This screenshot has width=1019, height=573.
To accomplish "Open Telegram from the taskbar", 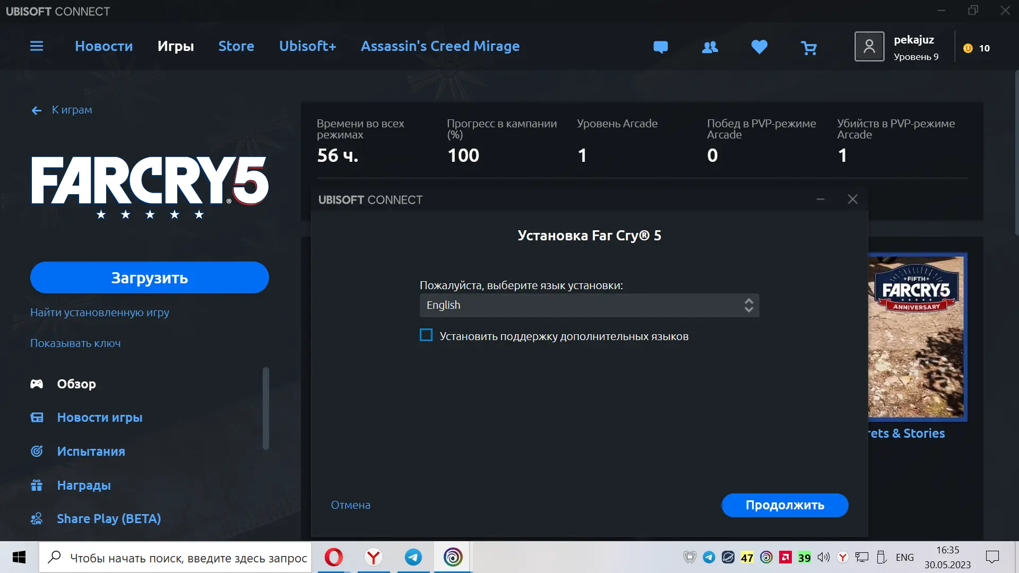I will pyautogui.click(x=413, y=557).
